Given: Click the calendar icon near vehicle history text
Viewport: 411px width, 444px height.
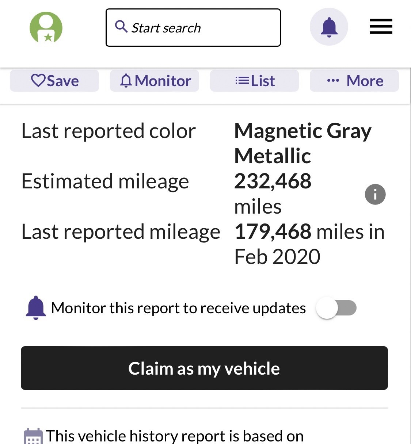Looking at the screenshot, I should tap(33, 436).
